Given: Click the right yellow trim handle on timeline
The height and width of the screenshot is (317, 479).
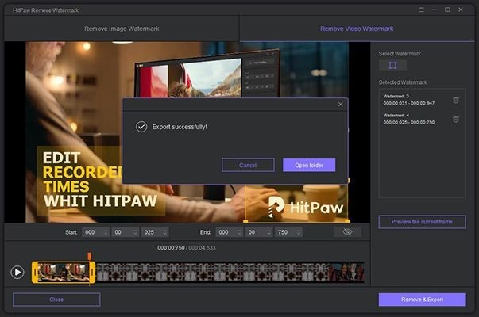Looking at the screenshot, I should (92, 272).
